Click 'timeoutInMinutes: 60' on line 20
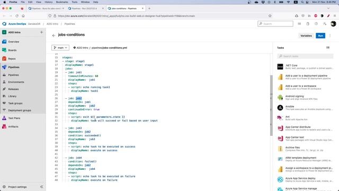 coord(83,76)
